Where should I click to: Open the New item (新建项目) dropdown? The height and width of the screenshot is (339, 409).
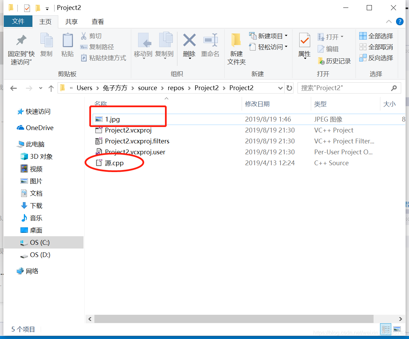268,36
